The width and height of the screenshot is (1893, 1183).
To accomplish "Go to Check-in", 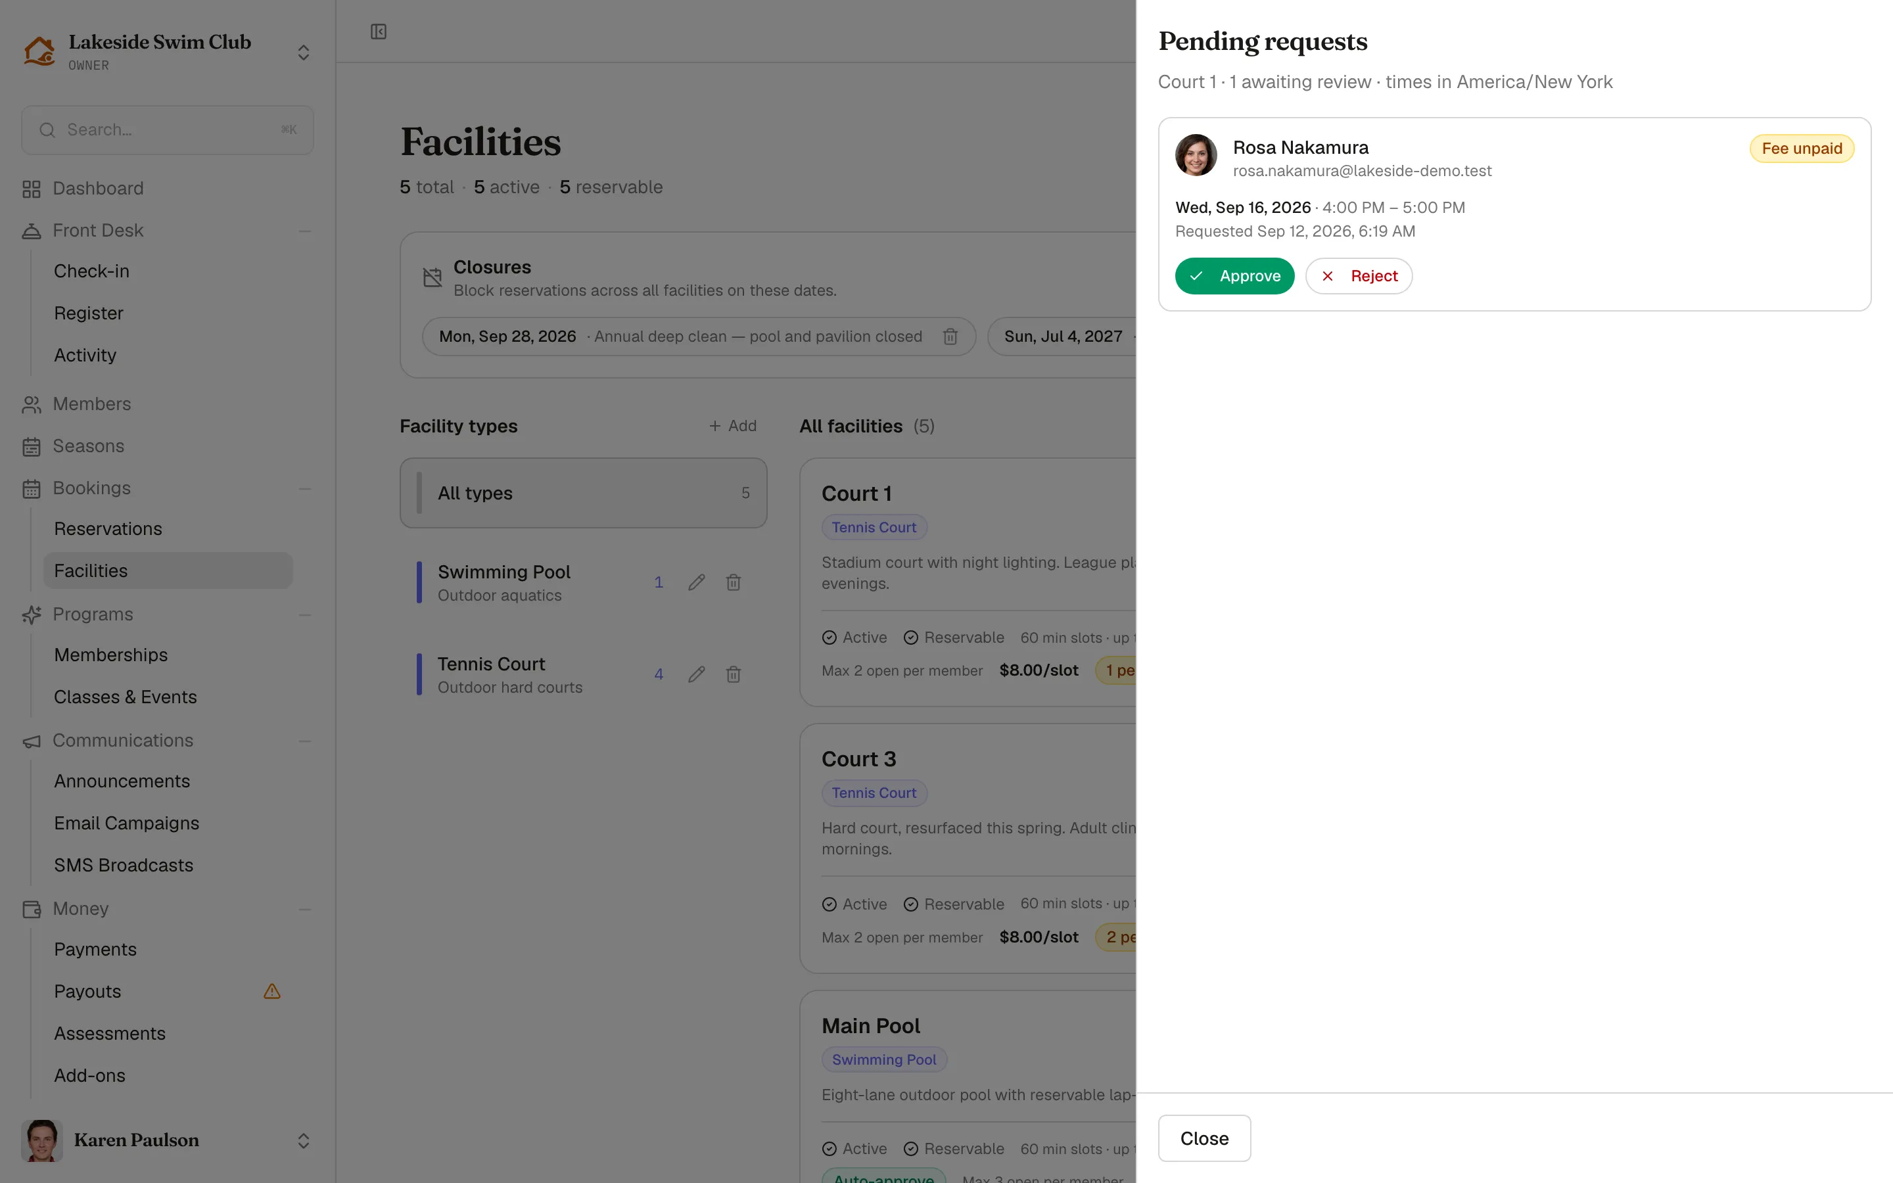I will pos(91,271).
